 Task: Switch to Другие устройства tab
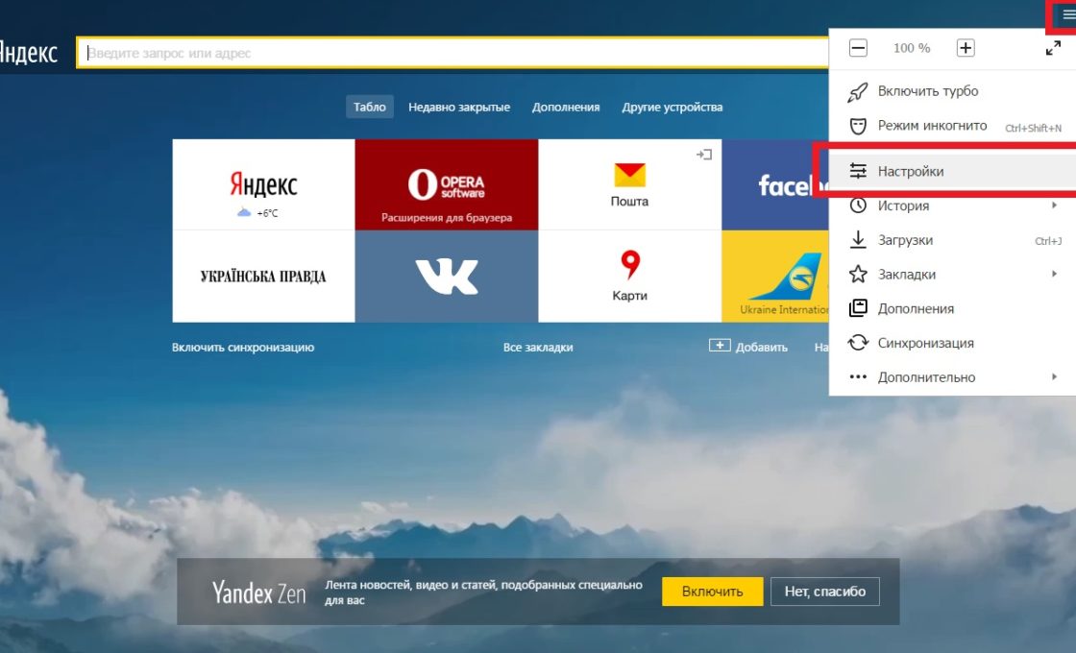[x=672, y=107]
